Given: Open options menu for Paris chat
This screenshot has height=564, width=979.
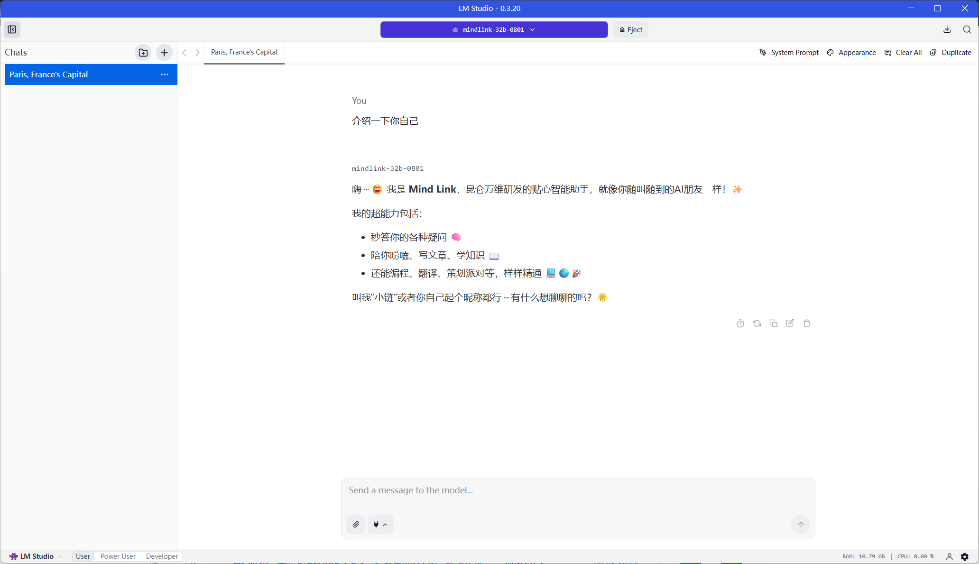Looking at the screenshot, I should point(165,74).
